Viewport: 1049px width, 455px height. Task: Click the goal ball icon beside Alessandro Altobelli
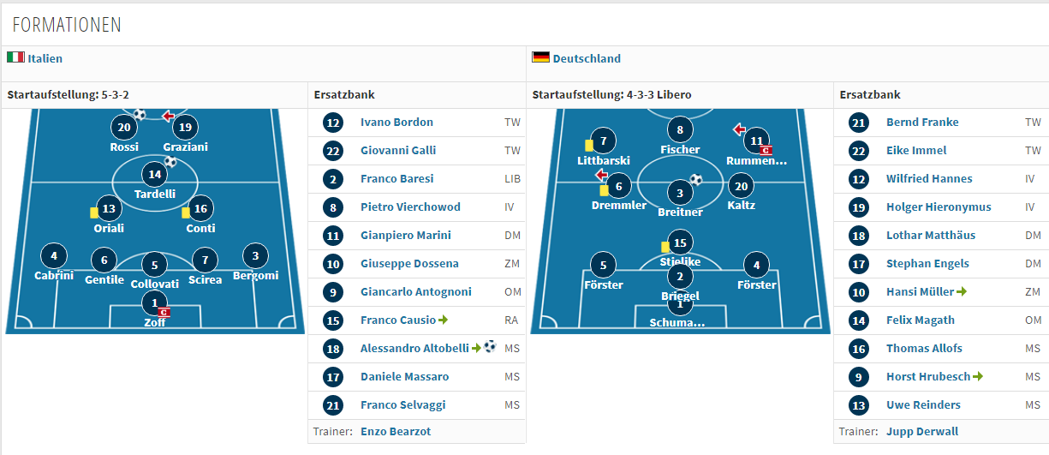click(490, 348)
